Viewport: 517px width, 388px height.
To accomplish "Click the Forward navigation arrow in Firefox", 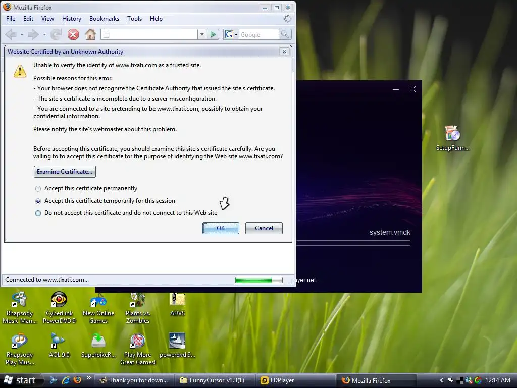I will coord(33,34).
